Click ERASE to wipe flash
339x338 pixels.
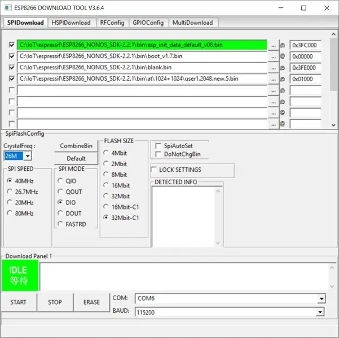click(x=91, y=302)
